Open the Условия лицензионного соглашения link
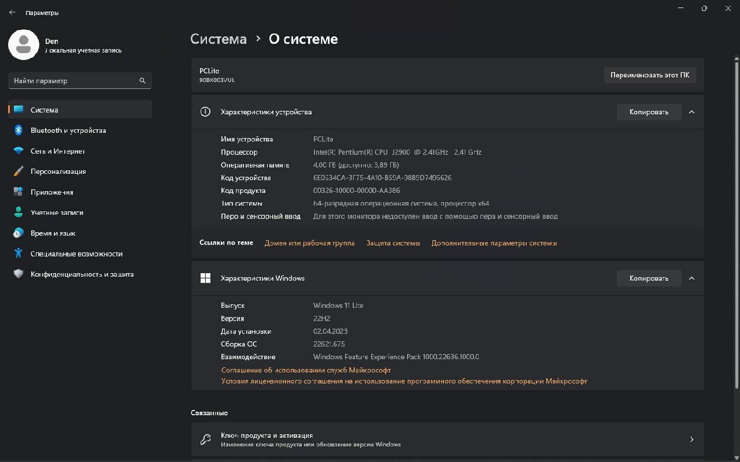740x462 pixels. [404, 381]
